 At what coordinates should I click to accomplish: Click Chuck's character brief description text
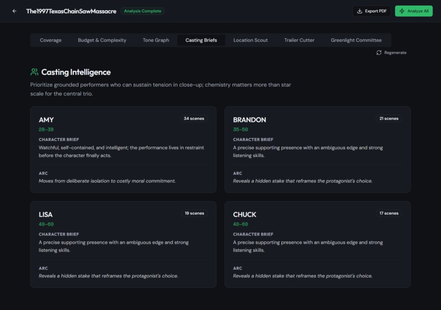[307, 246]
